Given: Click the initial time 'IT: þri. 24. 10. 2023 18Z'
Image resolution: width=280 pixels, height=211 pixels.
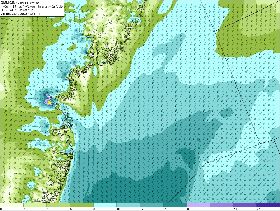Looking at the screenshot, I should click(17, 10).
